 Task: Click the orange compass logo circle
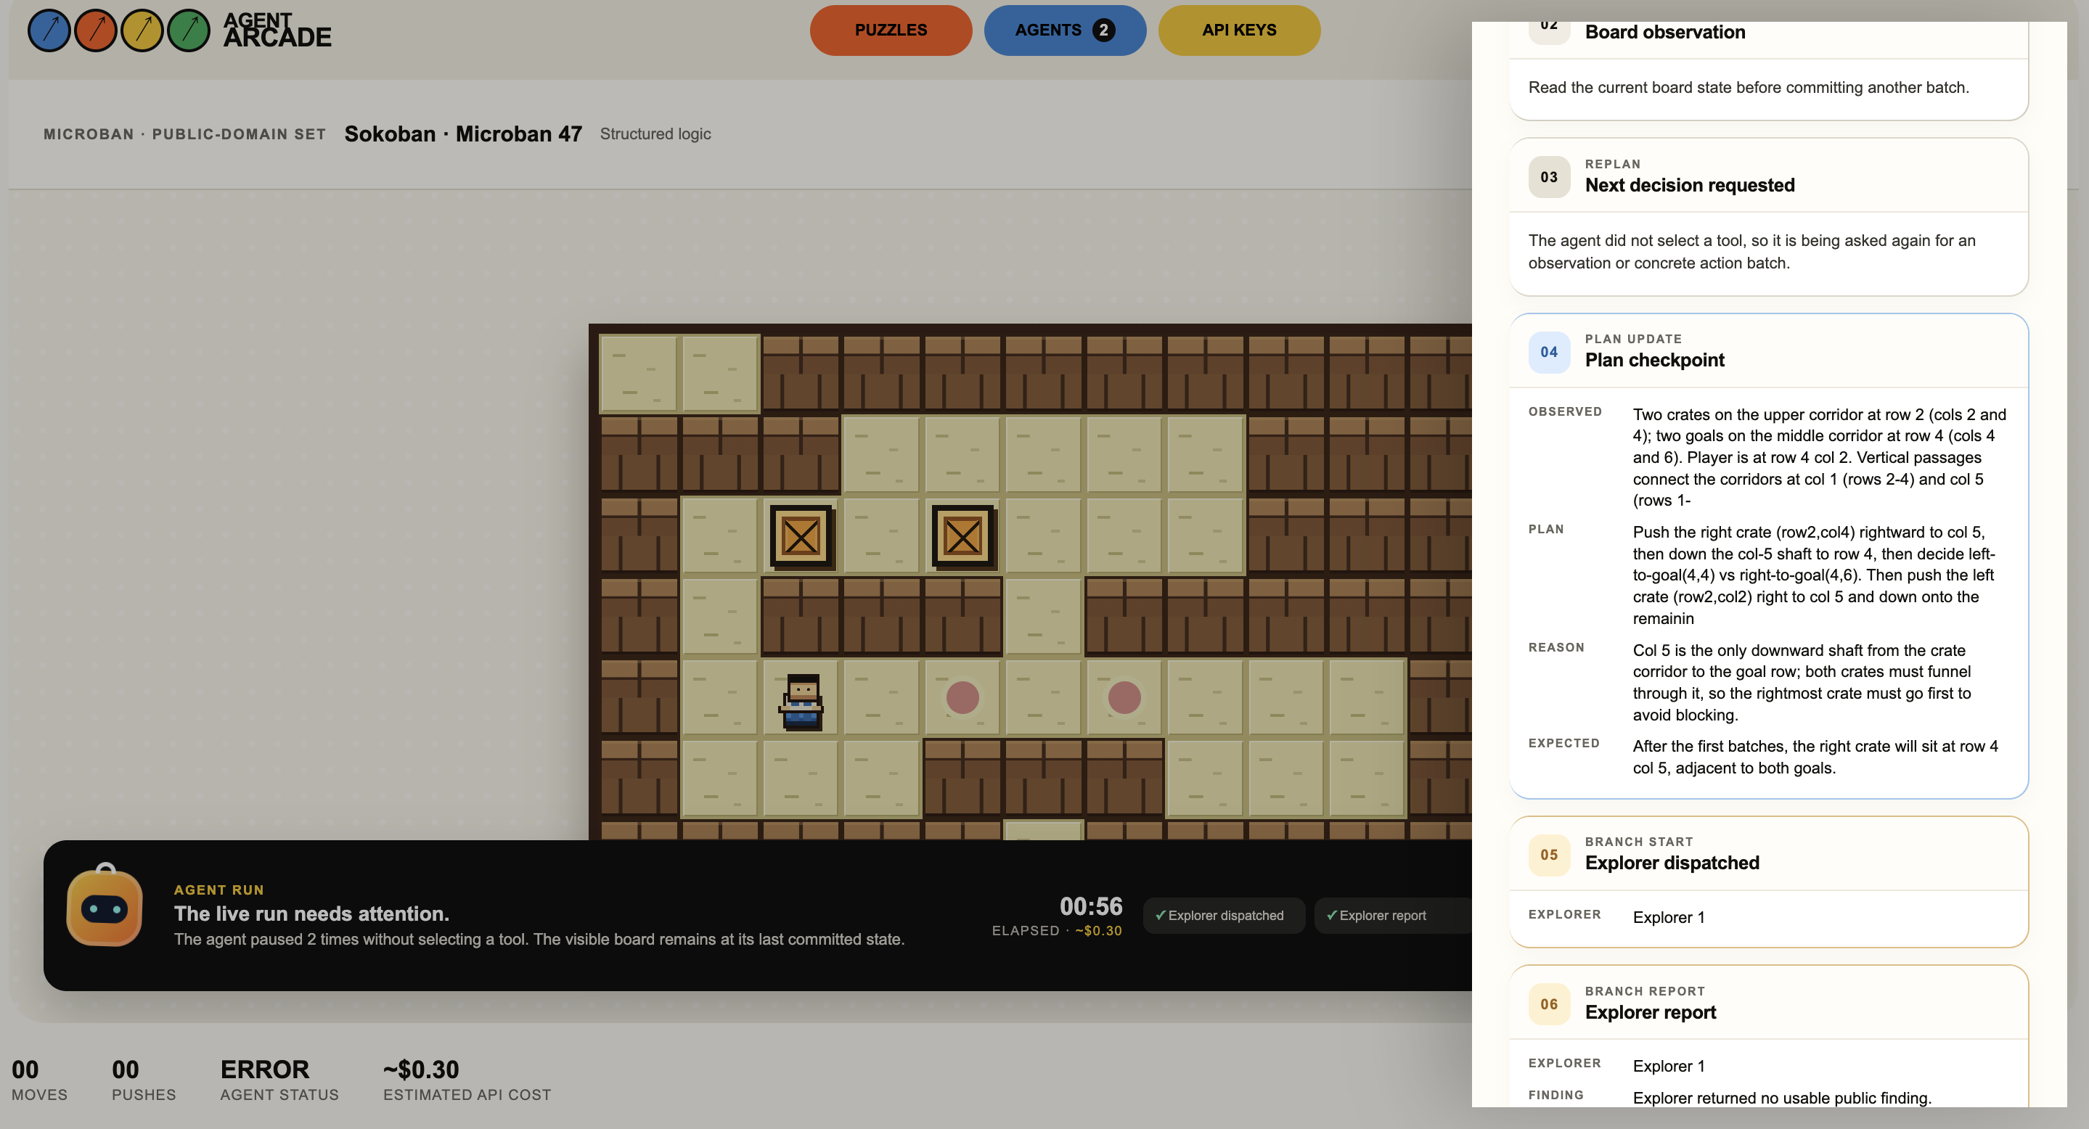96,30
